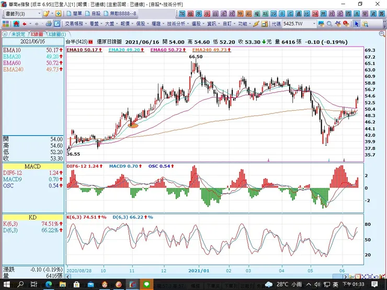The image size is (387, 290).
Task: Open the 交易帳務 menu
Action: click(74, 24)
